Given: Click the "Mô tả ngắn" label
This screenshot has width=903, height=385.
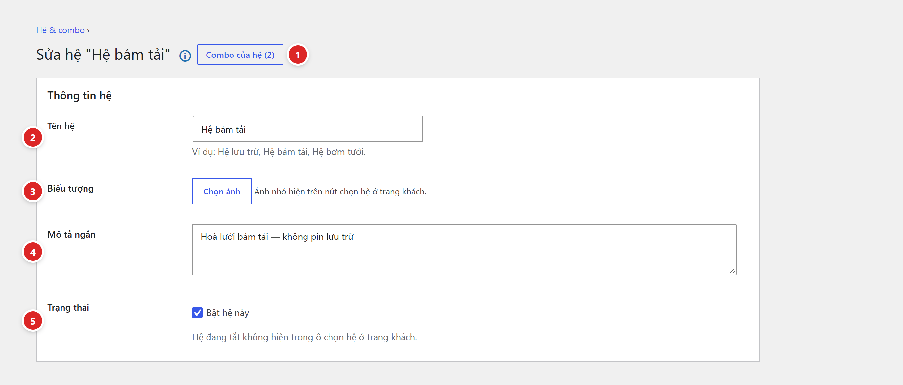Looking at the screenshot, I should tap(71, 234).
